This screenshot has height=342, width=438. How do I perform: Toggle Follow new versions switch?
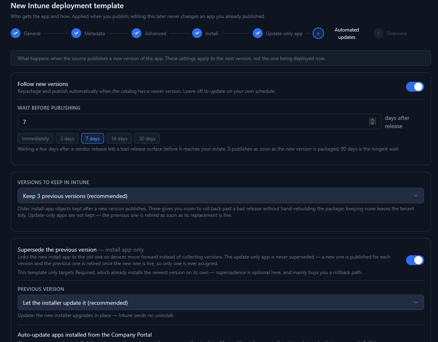[415, 87]
